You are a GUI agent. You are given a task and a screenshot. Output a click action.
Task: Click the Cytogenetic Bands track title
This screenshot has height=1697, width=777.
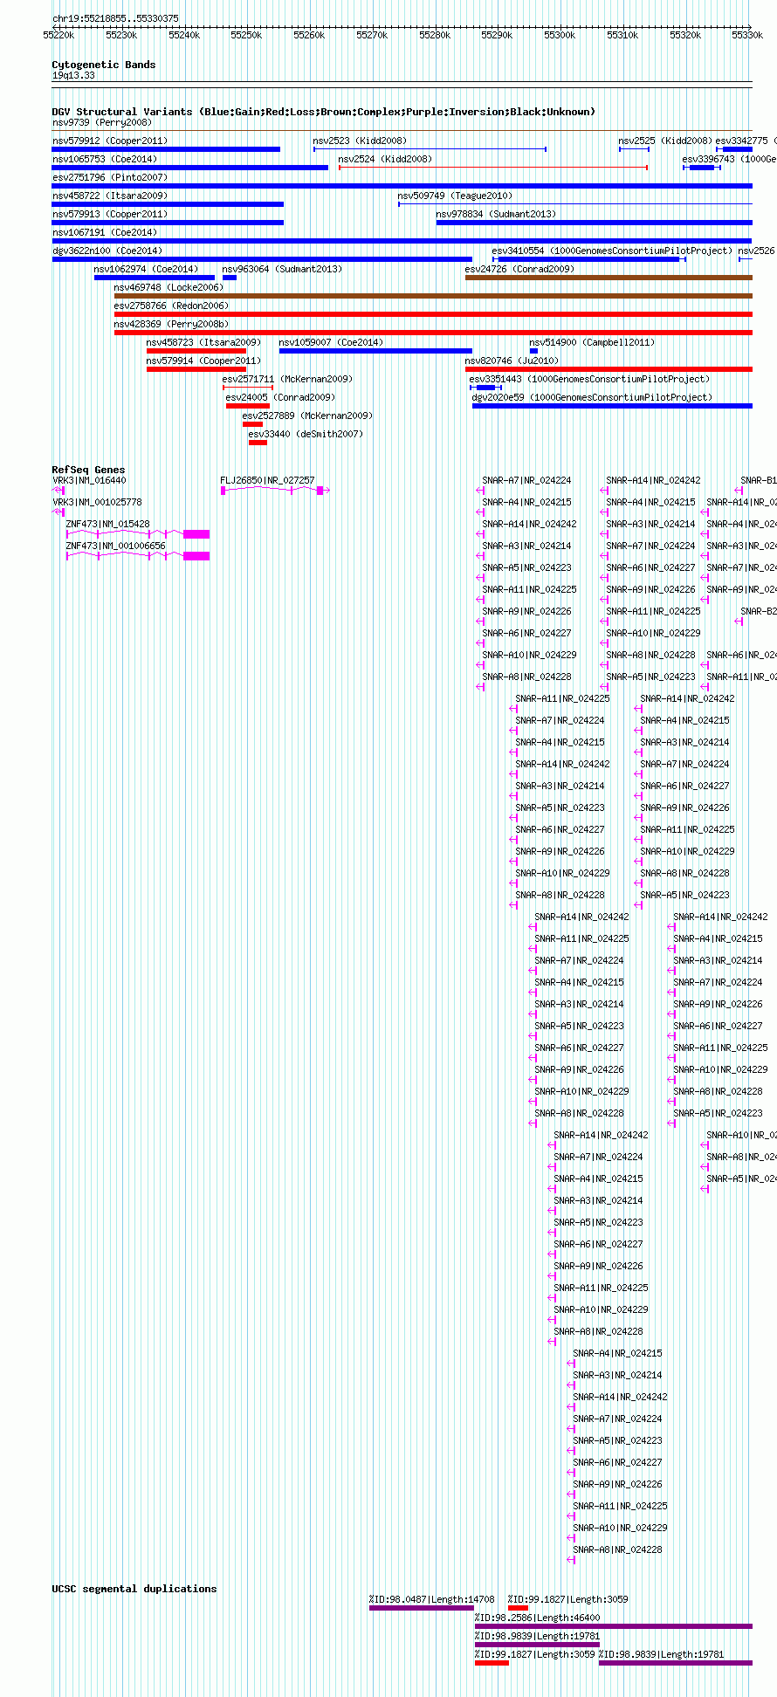(x=103, y=65)
